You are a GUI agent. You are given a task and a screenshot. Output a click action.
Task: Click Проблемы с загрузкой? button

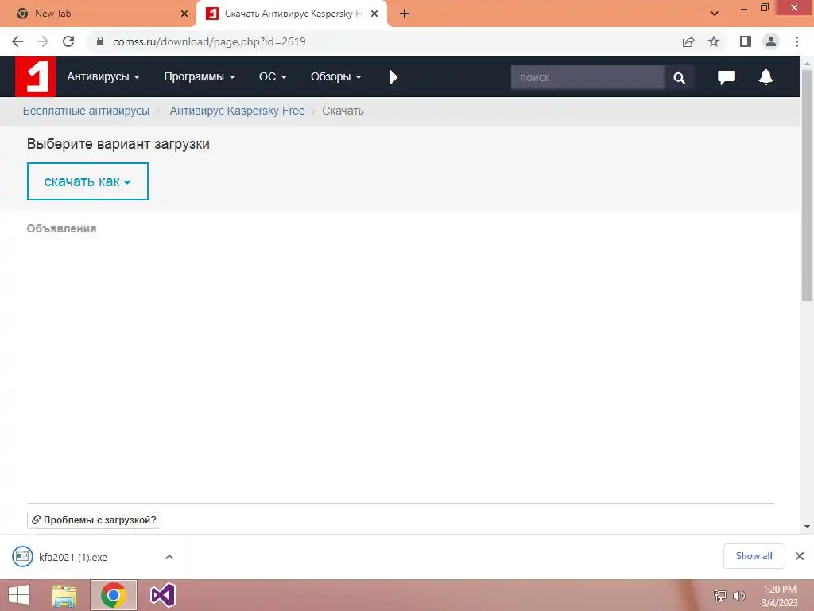point(94,520)
